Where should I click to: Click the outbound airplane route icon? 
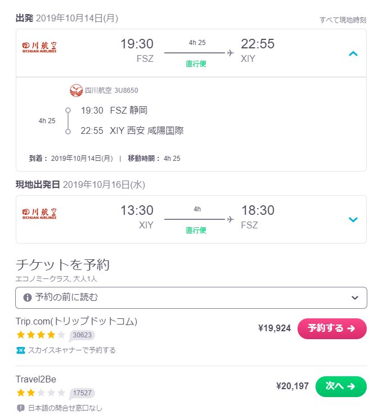[x=230, y=53]
